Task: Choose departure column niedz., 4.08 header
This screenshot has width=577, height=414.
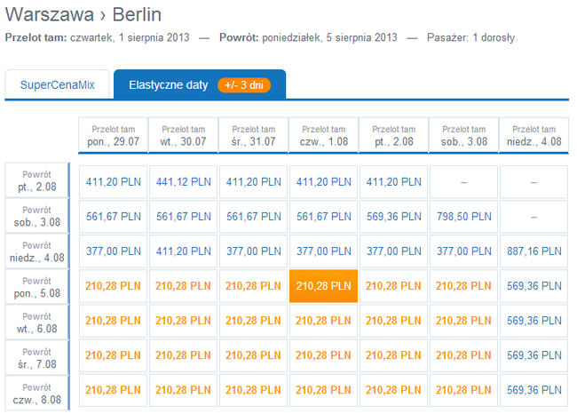Action: point(534,135)
